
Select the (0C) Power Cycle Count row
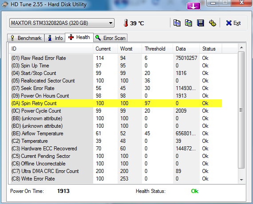pos(116,111)
